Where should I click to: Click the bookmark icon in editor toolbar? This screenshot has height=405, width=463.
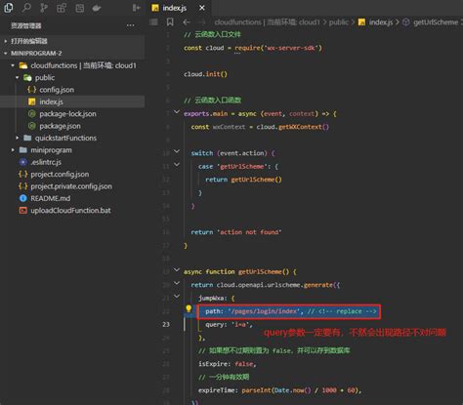(170, 22)
